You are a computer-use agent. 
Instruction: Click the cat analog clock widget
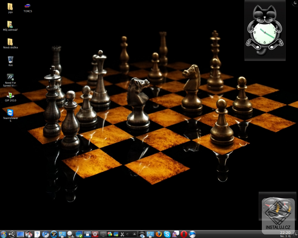[x=265, y=31]
